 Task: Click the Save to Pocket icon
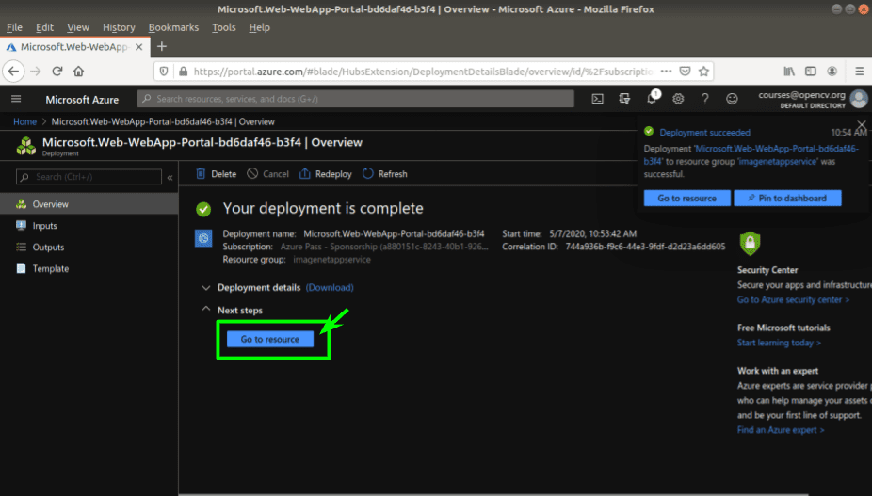(x=686, y=72)
